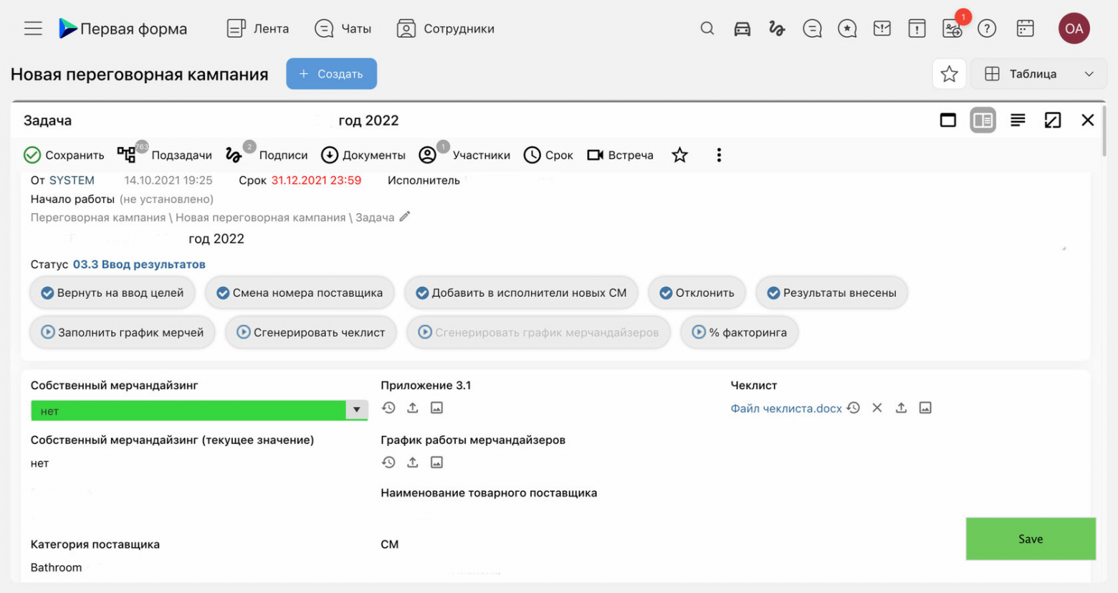Click the pencil icon to edit the breadcrumb path
Viewport: 1118px width, 593px height.
point(405,216)
